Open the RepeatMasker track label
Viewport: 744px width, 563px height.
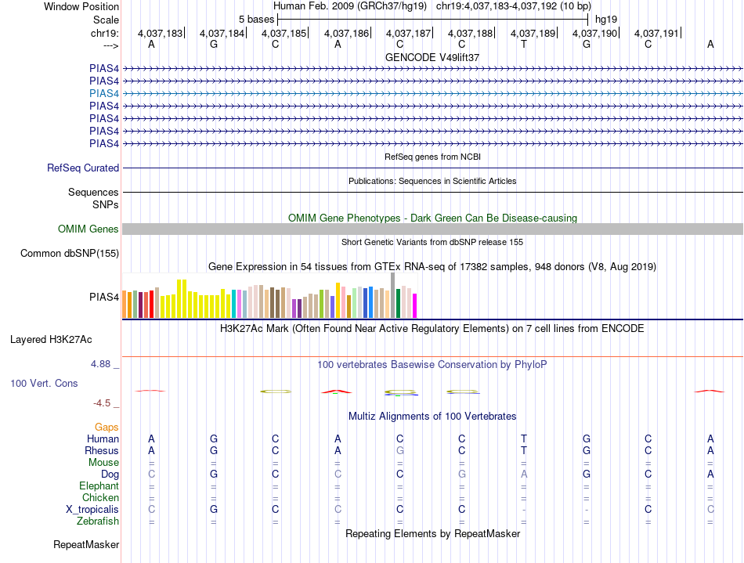(86, 544)
